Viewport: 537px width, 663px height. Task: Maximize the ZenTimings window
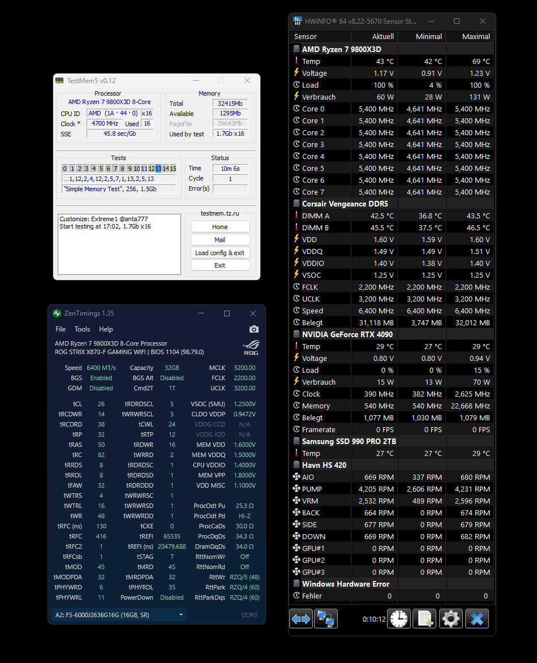(227, 313)
